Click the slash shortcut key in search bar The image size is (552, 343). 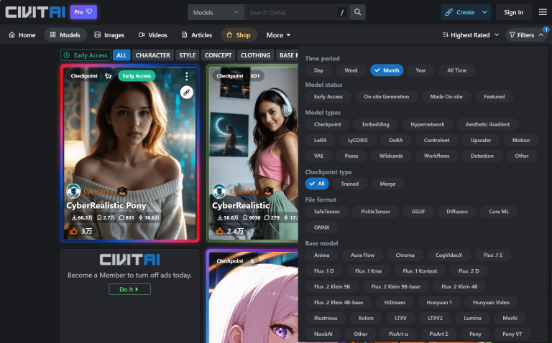pos(342,13)
